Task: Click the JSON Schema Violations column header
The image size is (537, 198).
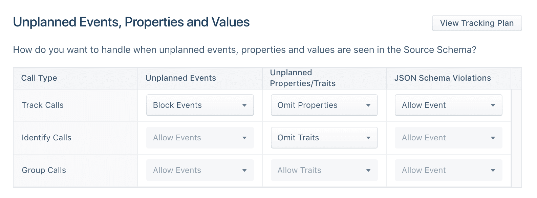Action: point(443,78)
